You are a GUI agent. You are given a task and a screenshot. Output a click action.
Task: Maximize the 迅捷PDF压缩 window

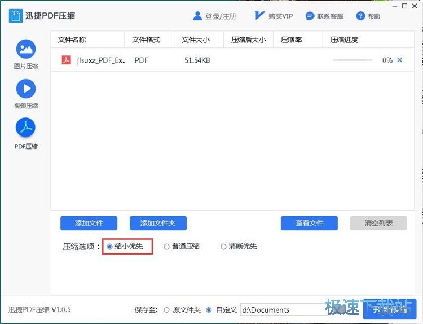click(x=404, y=6)
